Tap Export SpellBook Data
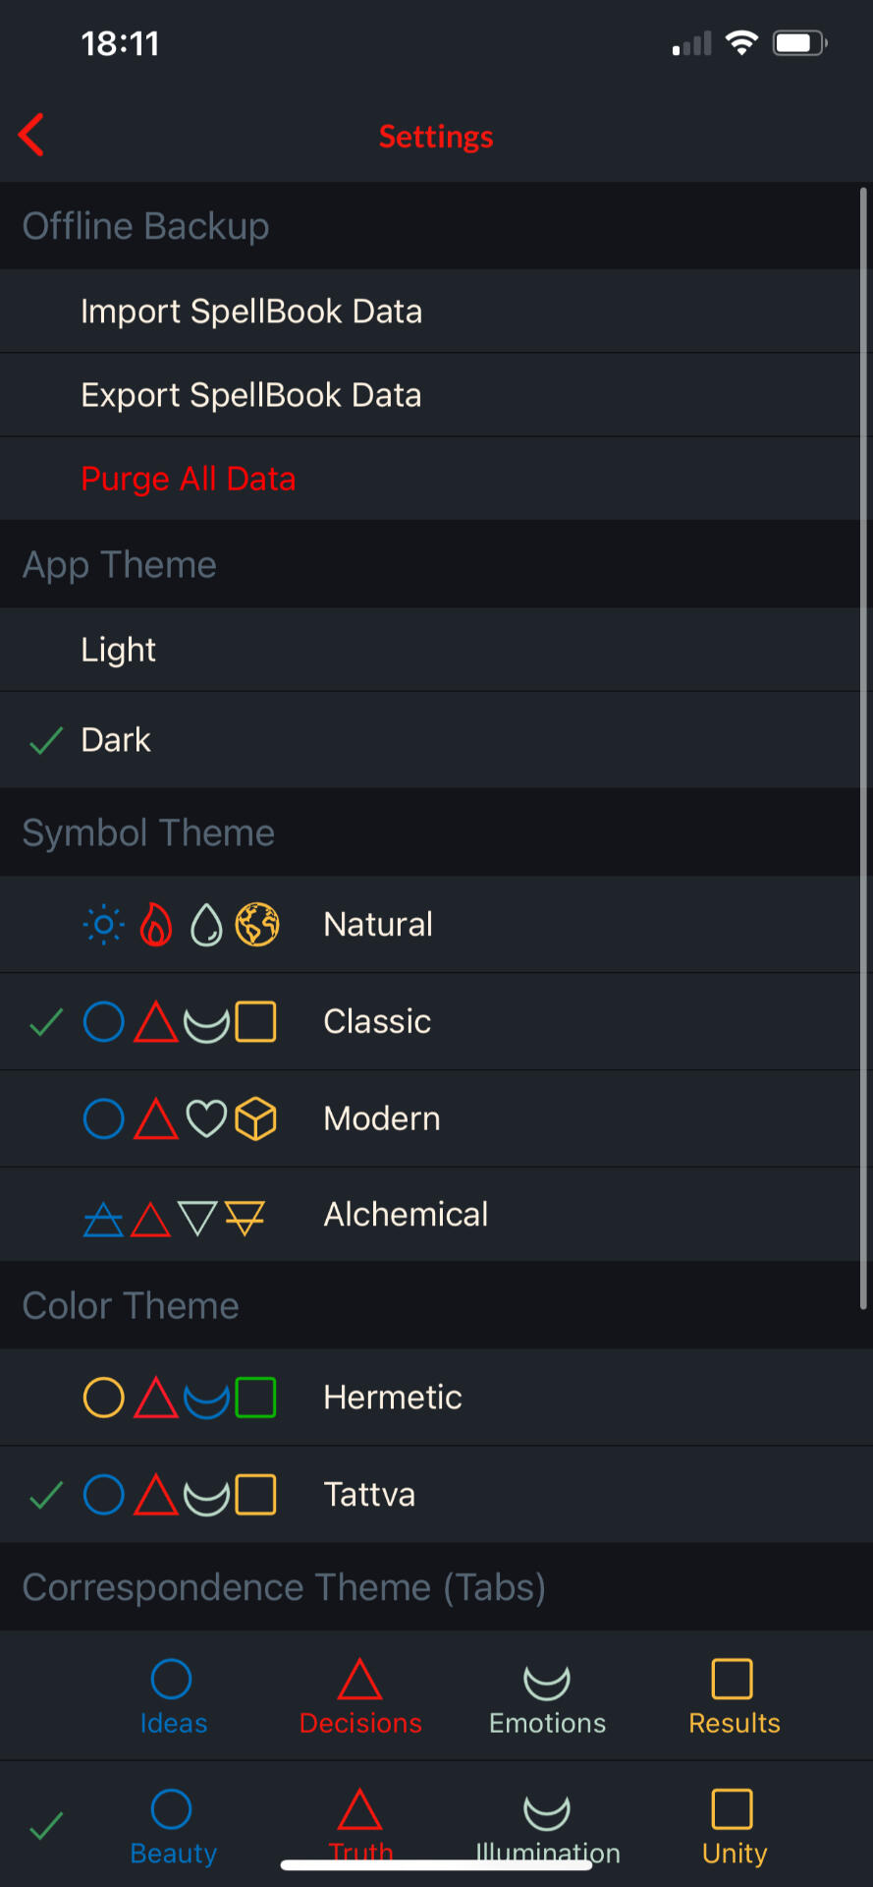Screen dimensions: 873x1887 click(x=436, y=395)
